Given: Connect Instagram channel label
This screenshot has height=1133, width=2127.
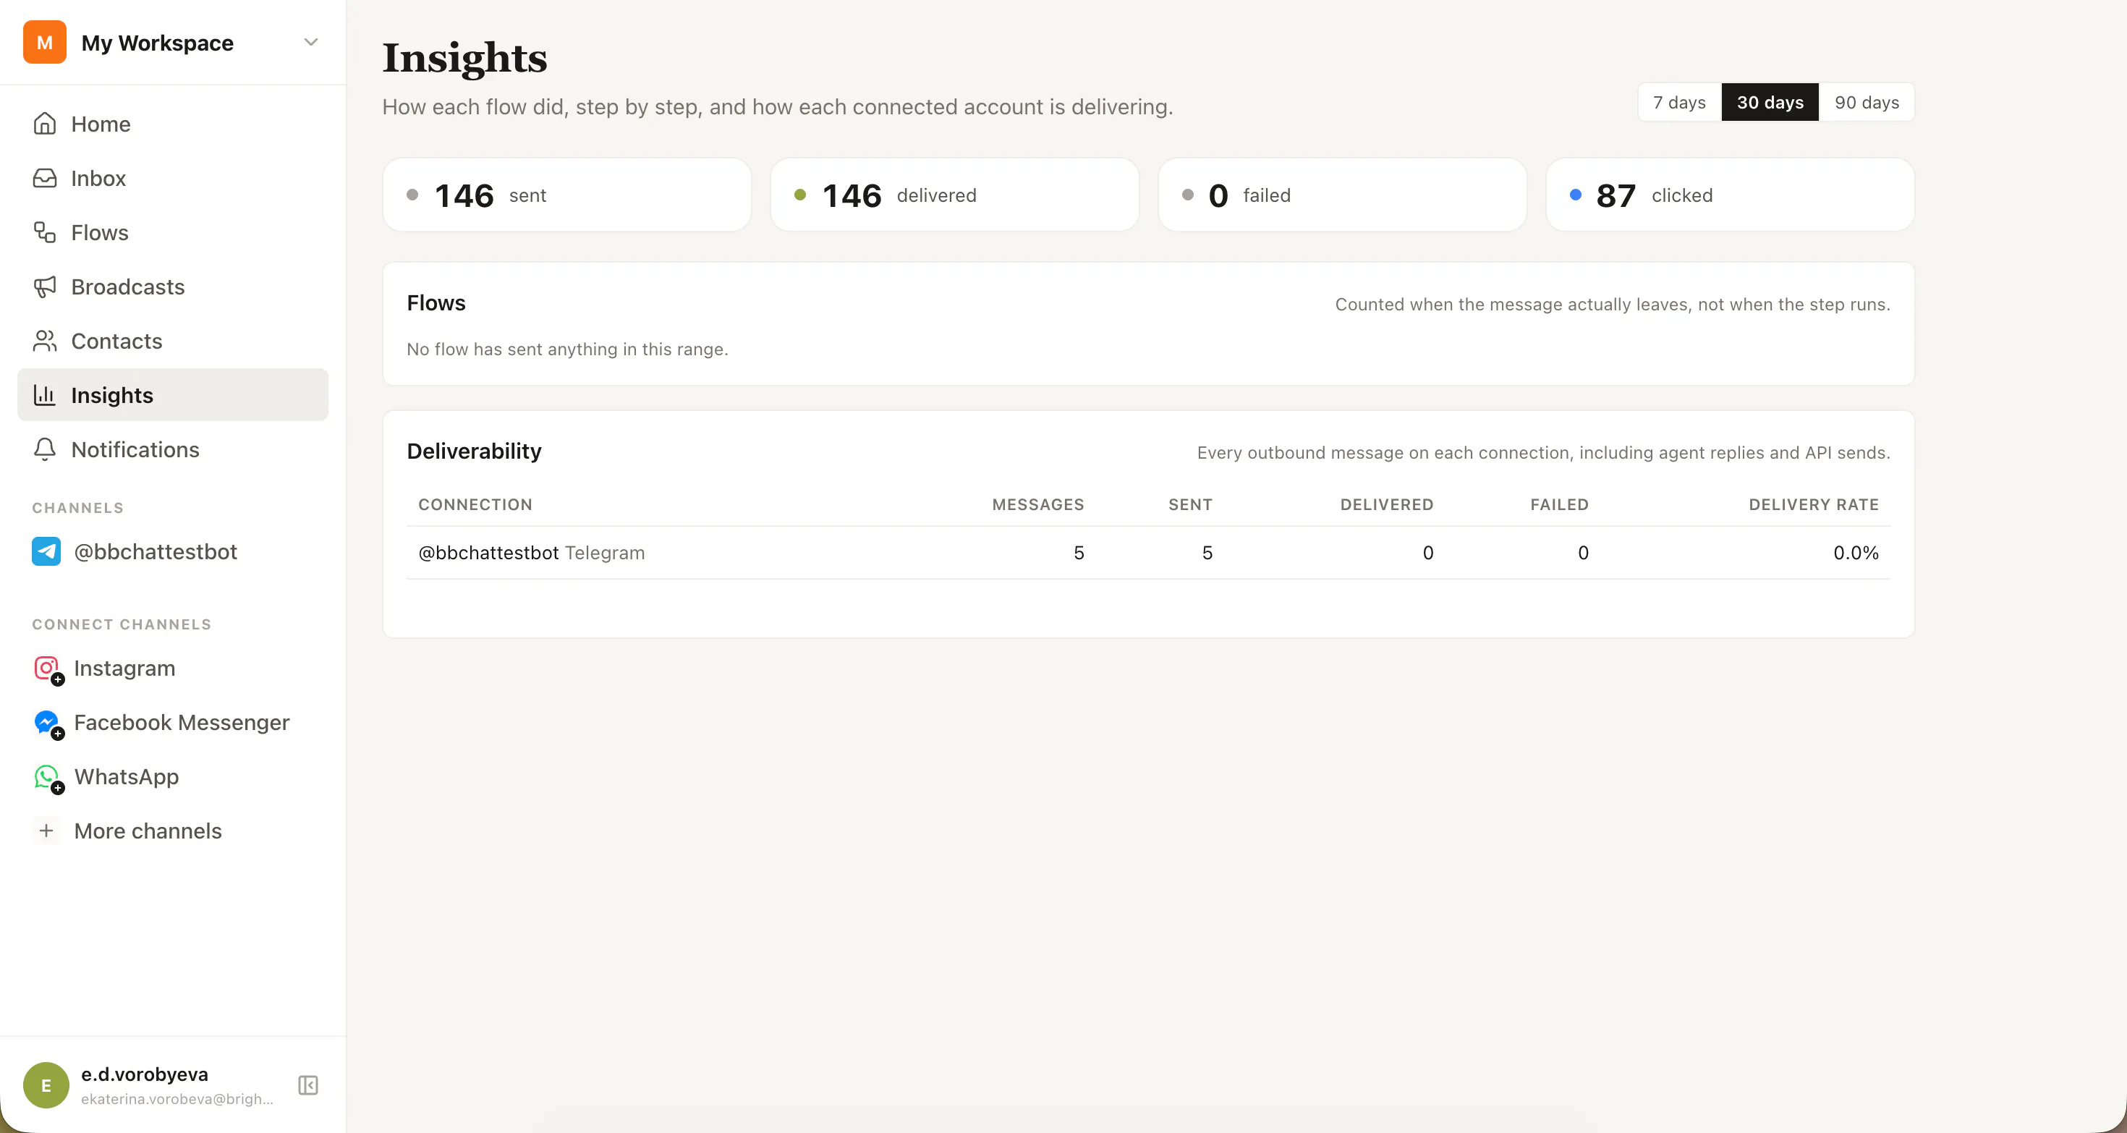Looking at the screenshot, I should tap(124, 668).
